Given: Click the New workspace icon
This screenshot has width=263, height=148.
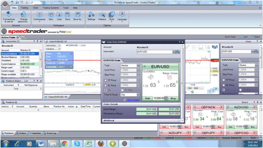Looking at the screenshot, I should click(51, 15).
